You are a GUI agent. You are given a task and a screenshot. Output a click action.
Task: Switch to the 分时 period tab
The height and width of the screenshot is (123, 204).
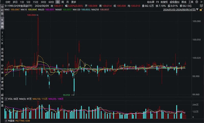pos(8,2)
